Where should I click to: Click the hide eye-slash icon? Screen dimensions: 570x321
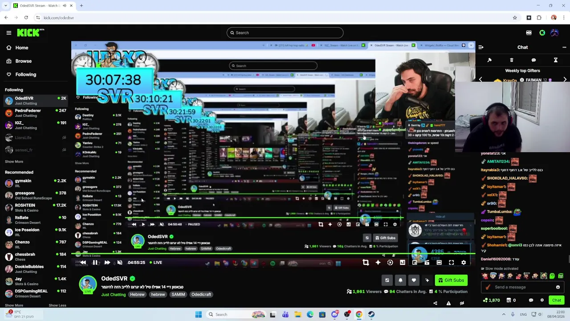click(462, 303)
